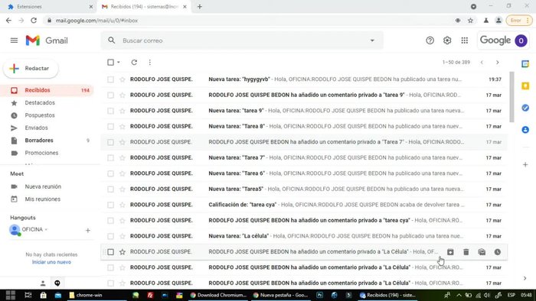Star the Nueva tarea "Tarea 6" email
The width and height of the screenshot is (536, 301).
tap(122, 173)
